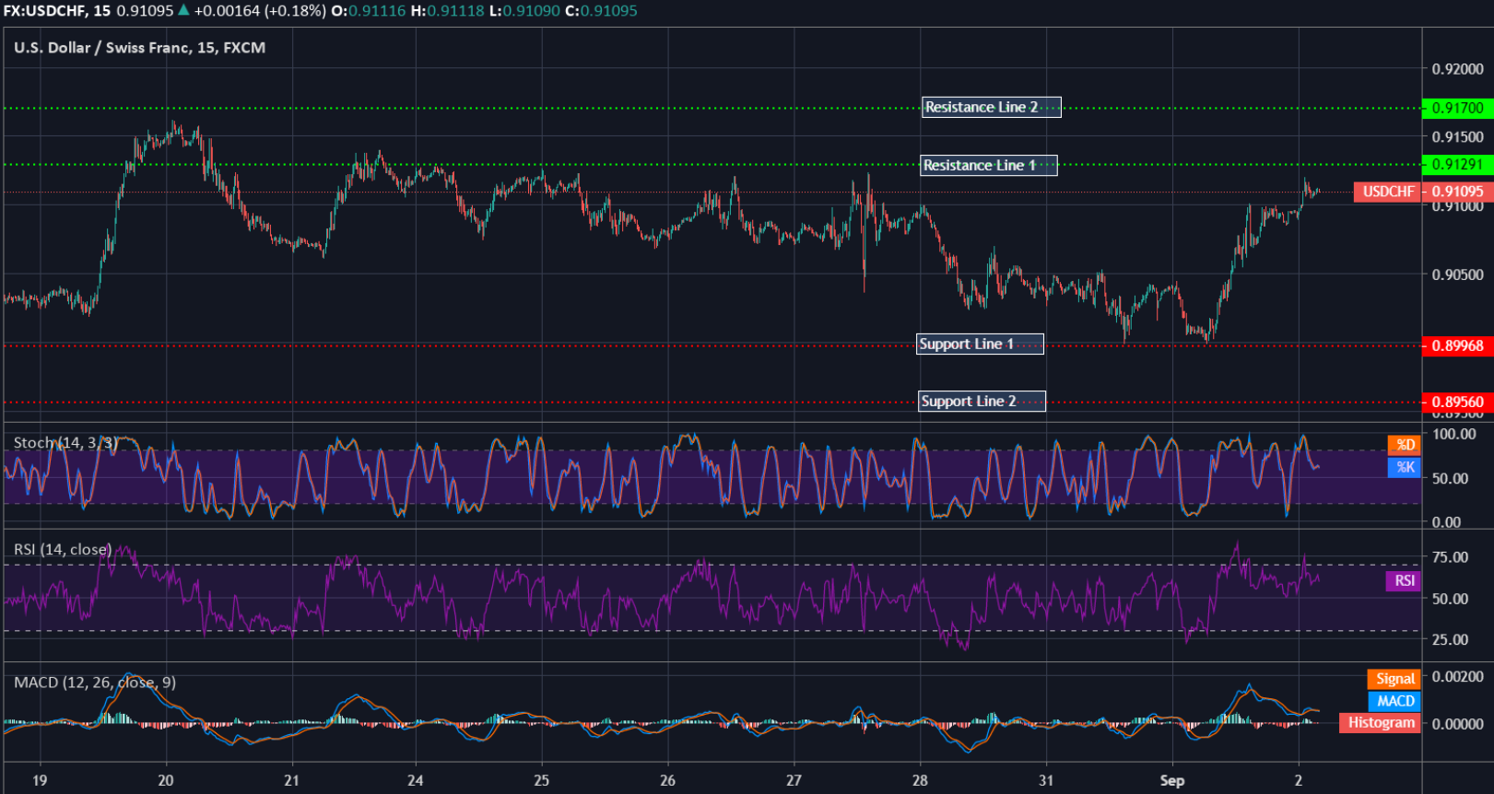Click date 31 on time axis
The width and height of the screenshot is (1494, 794).
[1046, 781]
